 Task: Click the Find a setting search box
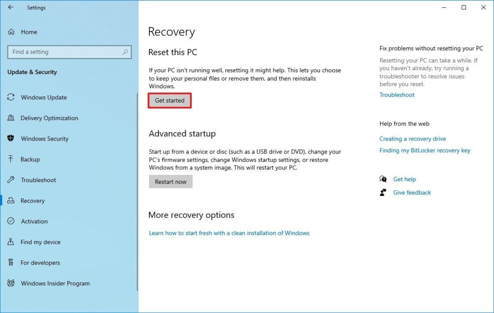[69, 52]
